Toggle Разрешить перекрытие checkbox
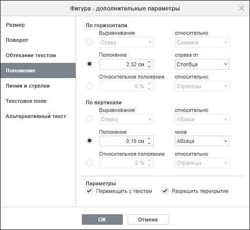 coord(165,191)
